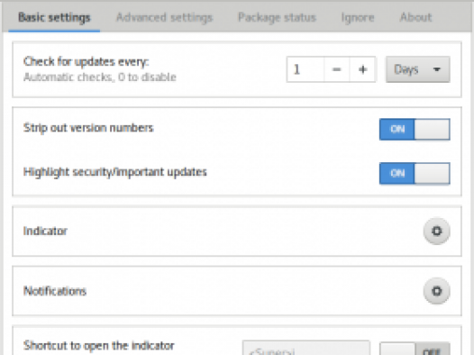The width and height of the screenshot is (474, 355).
Task: Open the Indicator settings gear button
Action: [x=436, y=232]
